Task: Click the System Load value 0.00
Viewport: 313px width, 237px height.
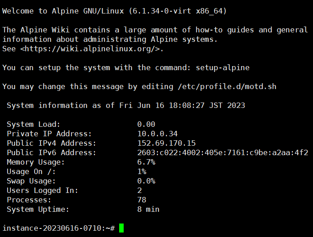Action: (146, 124)
